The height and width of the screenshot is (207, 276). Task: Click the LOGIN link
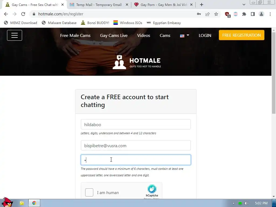205,35
